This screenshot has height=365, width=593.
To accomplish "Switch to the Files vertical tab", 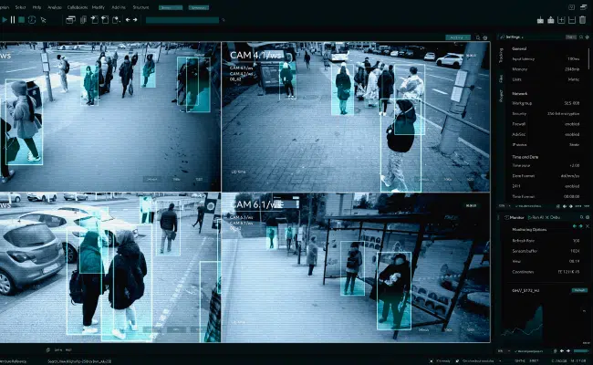I will [x=501, y=78].
